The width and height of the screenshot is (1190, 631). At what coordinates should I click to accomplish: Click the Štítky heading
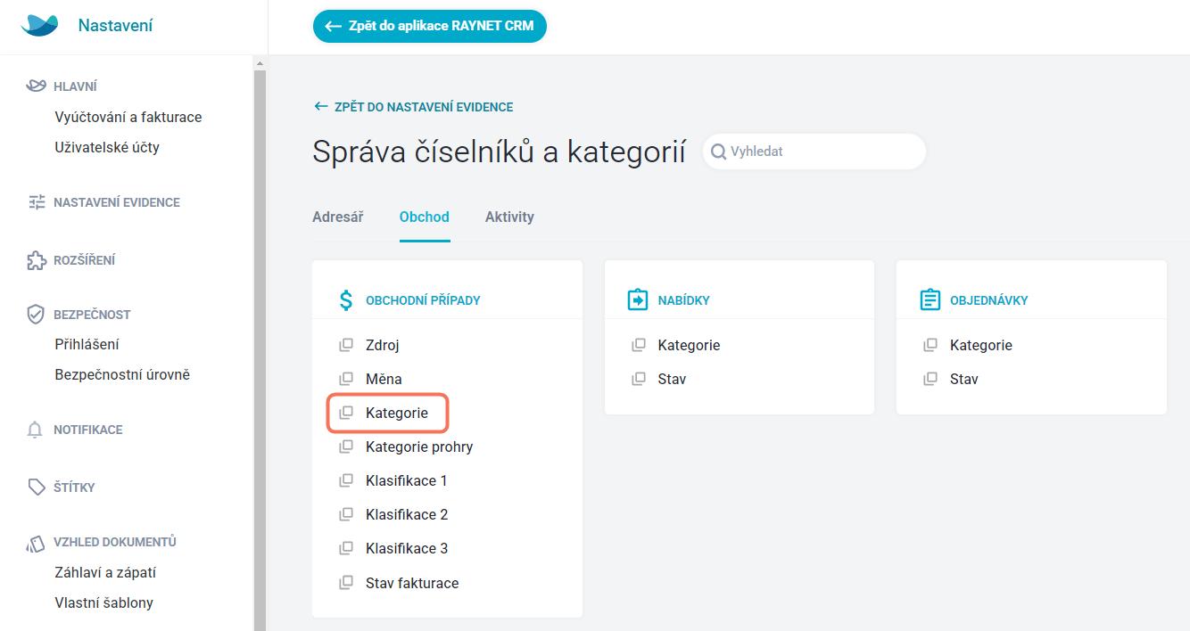click(74, 488)
